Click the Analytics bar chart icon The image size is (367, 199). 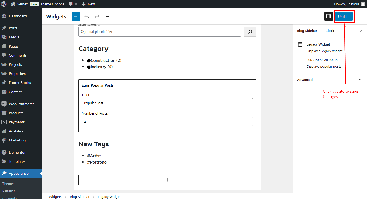pyautogui.click(x=4, y=131)
